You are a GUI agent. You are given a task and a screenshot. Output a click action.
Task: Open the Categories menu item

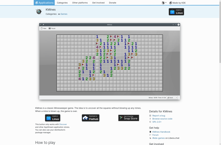pos(62,3)
